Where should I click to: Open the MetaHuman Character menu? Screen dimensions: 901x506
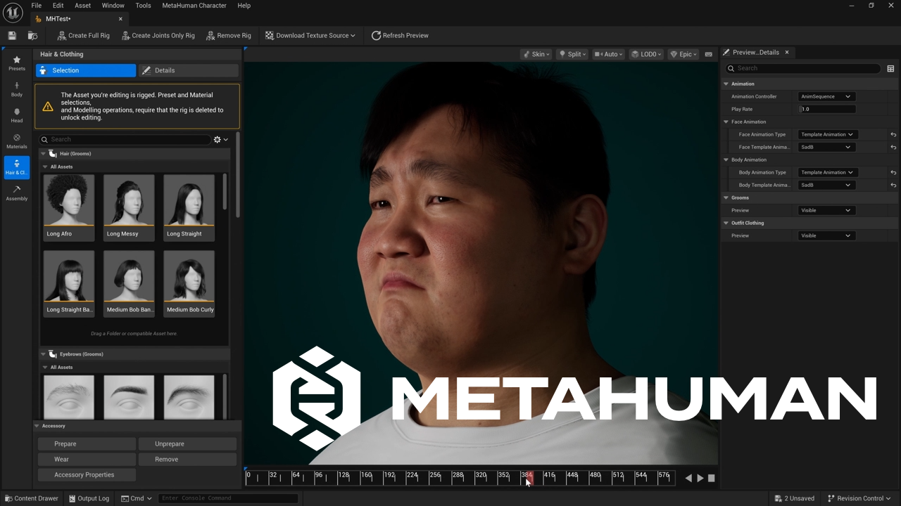[194, 6]
